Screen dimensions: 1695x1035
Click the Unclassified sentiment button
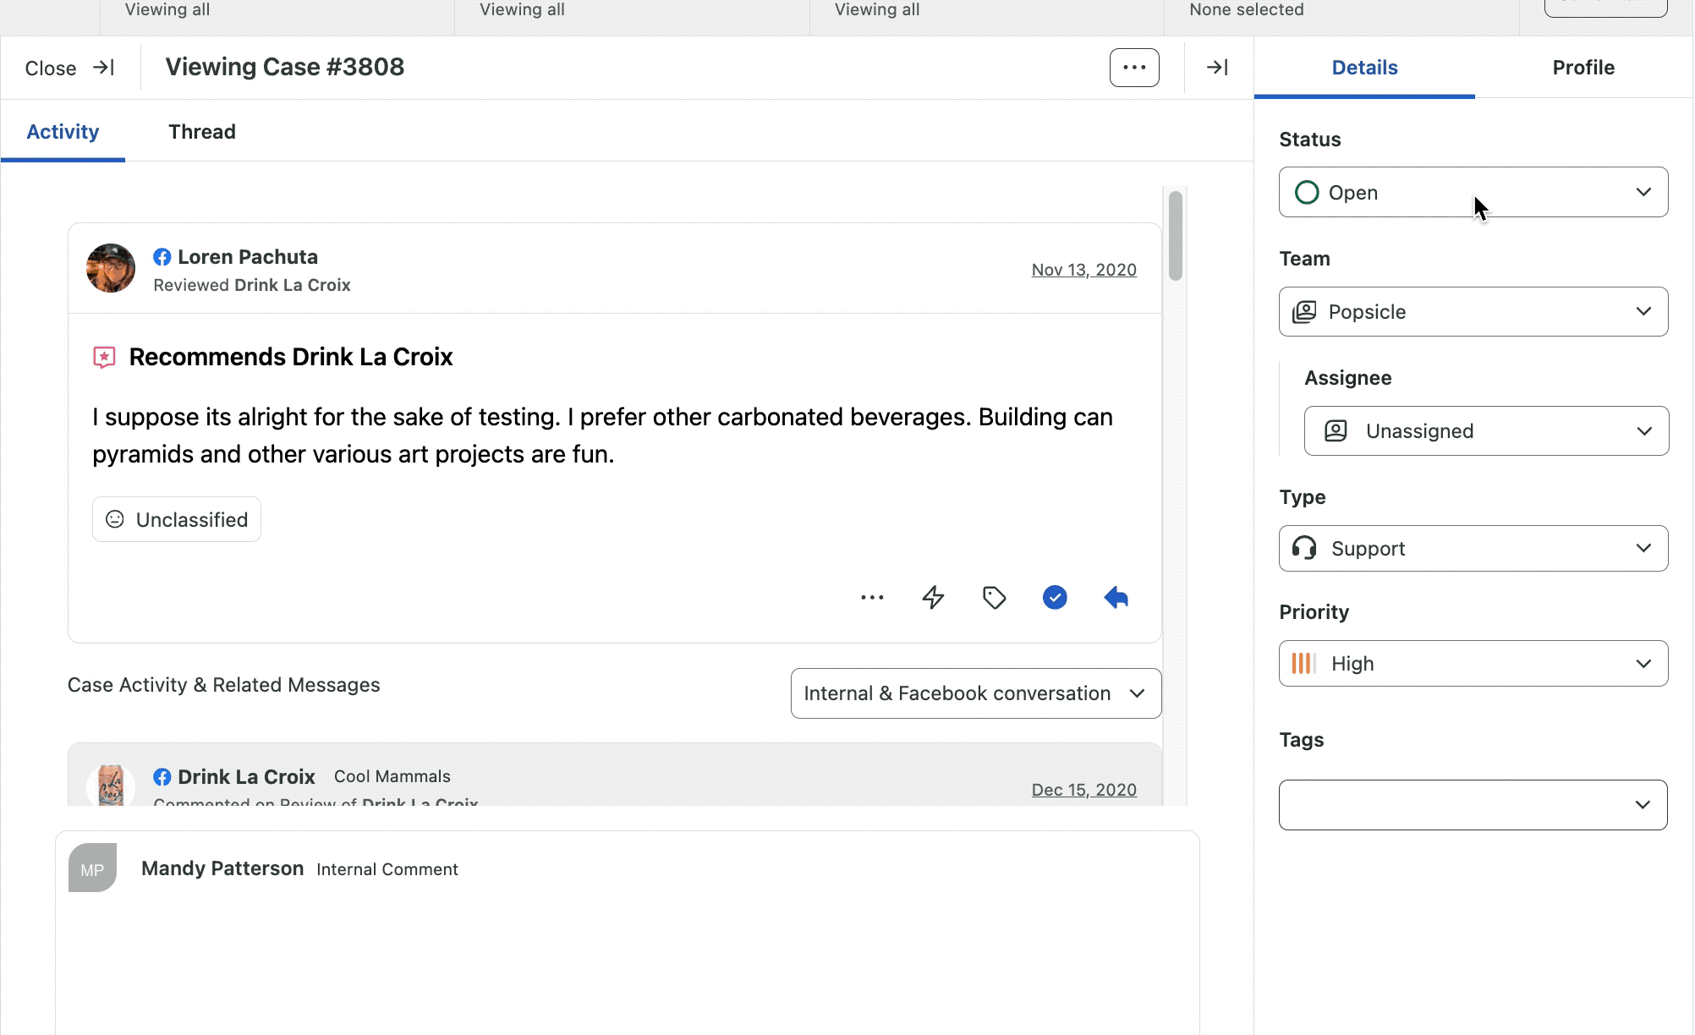(x=177, y=519)
